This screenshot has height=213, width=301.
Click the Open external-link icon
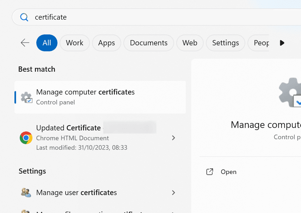click(210, 172)
